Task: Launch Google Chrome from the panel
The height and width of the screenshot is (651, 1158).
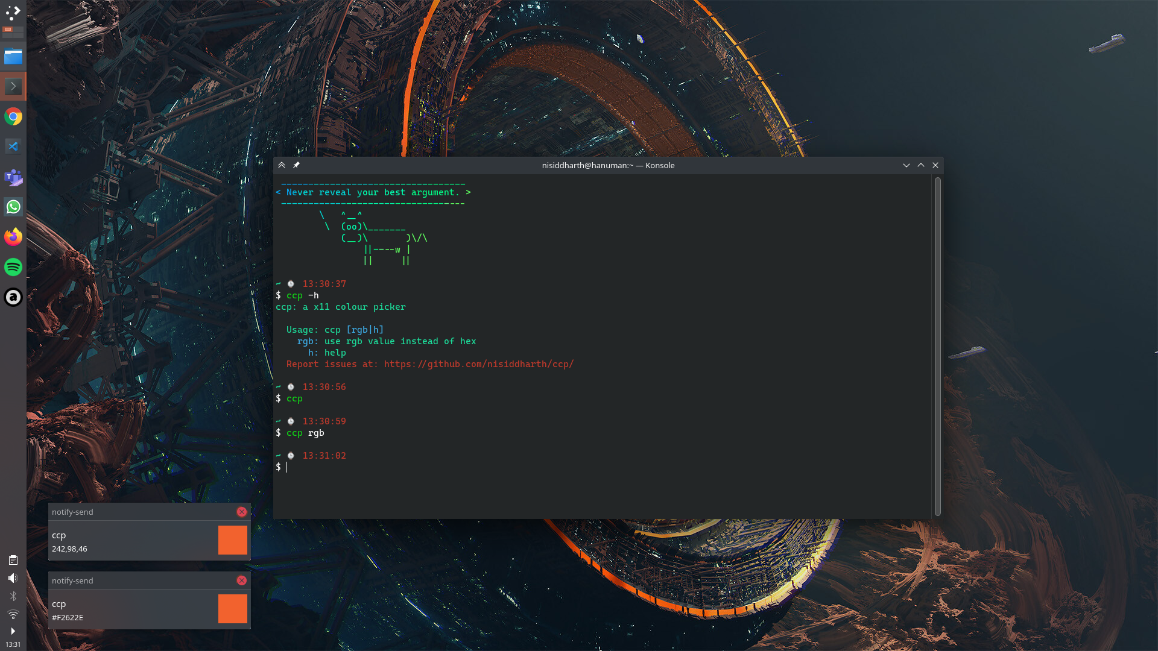Action: [13, 116]
